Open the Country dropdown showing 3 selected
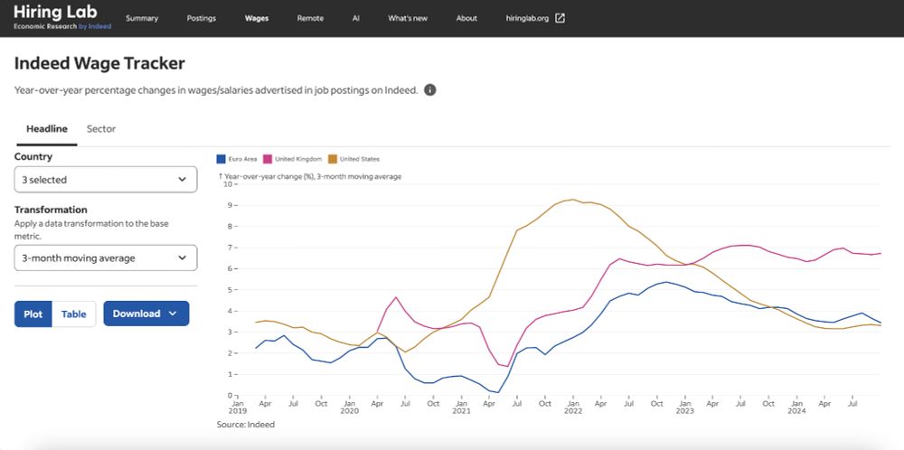 [x=106, y=179]
